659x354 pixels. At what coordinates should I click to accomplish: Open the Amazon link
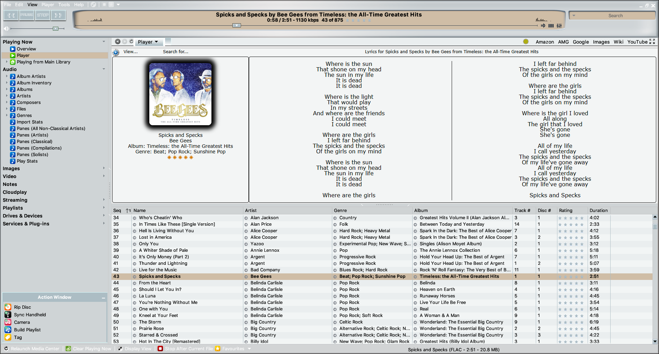pyautogui.click(x=545, y=42)
